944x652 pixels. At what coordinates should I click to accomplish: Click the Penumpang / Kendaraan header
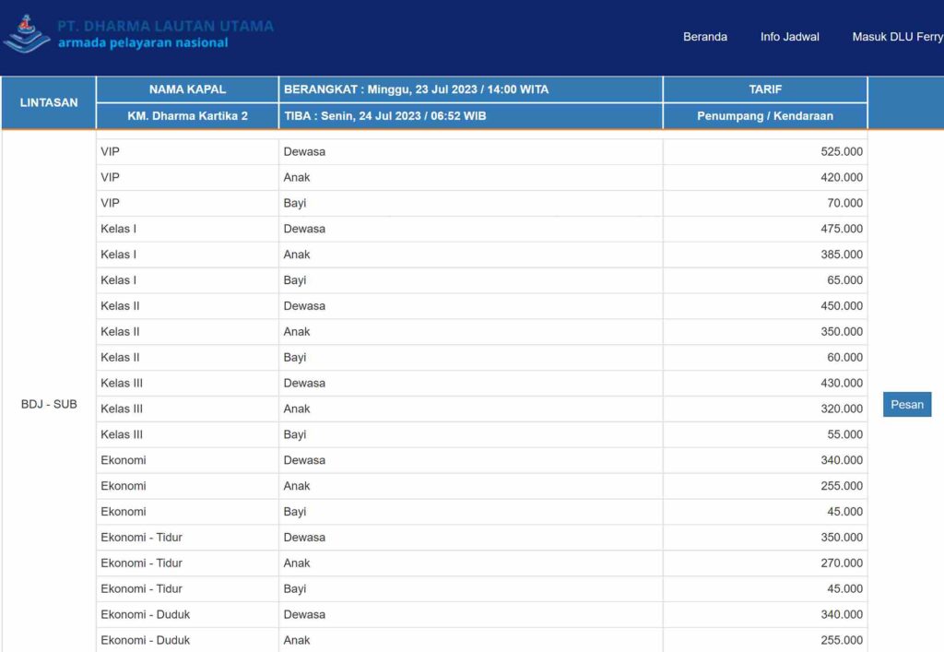tap(765, 116)
